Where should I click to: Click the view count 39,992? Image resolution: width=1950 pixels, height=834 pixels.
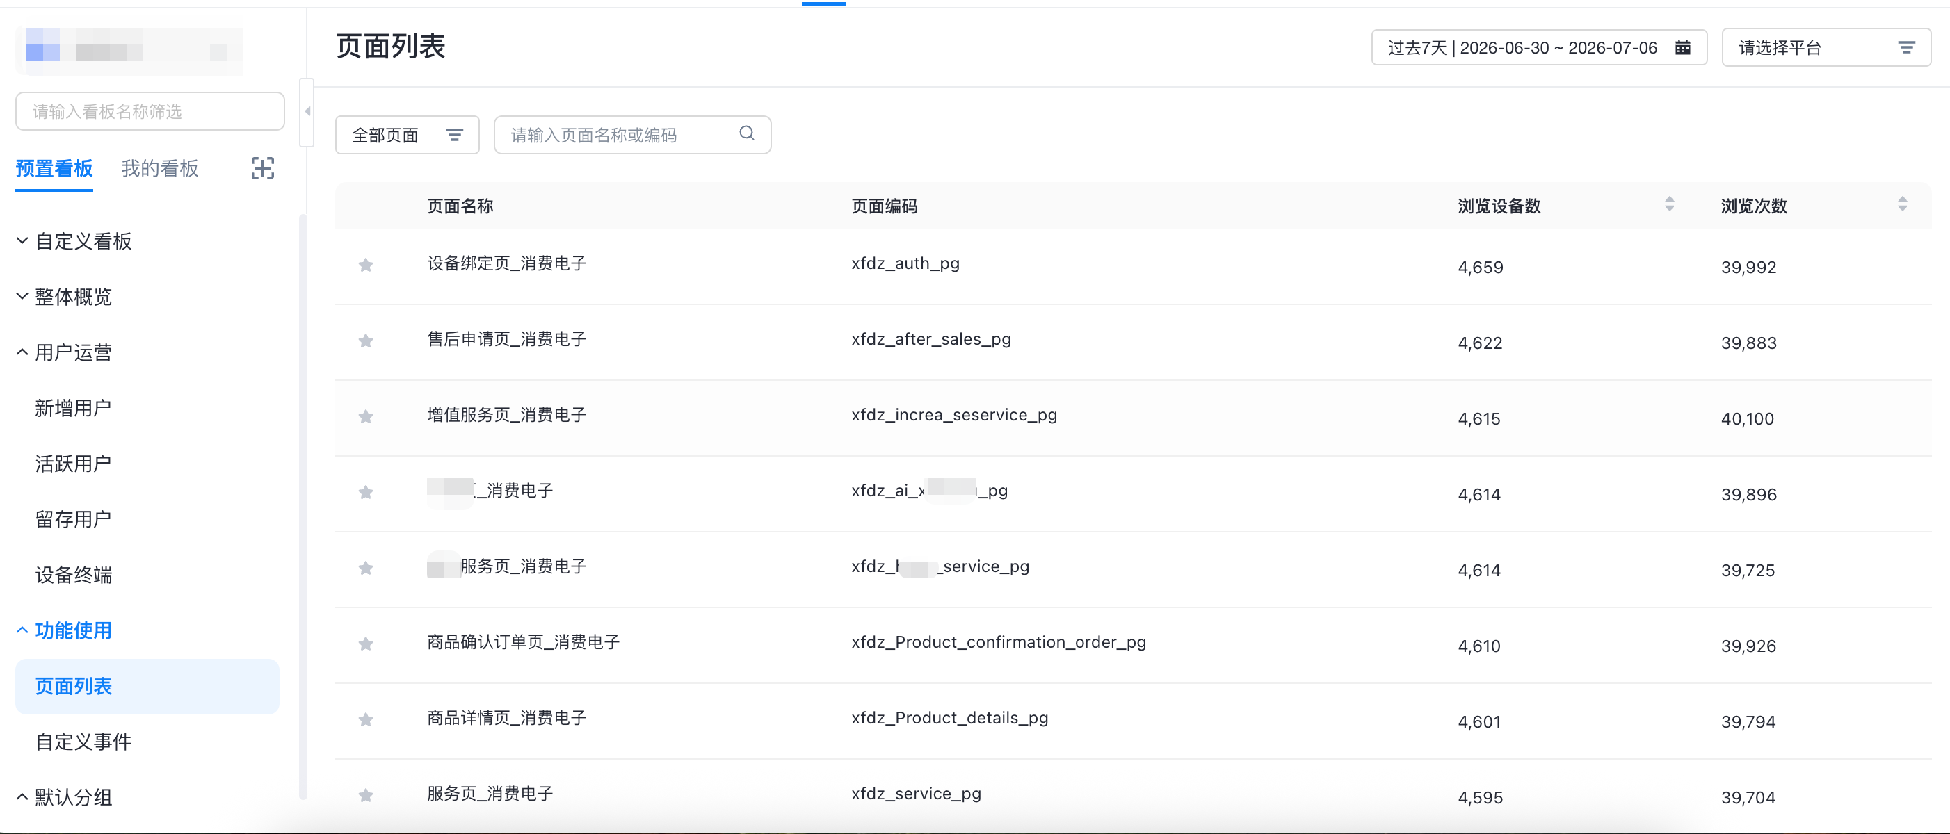tap(1748, 267)
